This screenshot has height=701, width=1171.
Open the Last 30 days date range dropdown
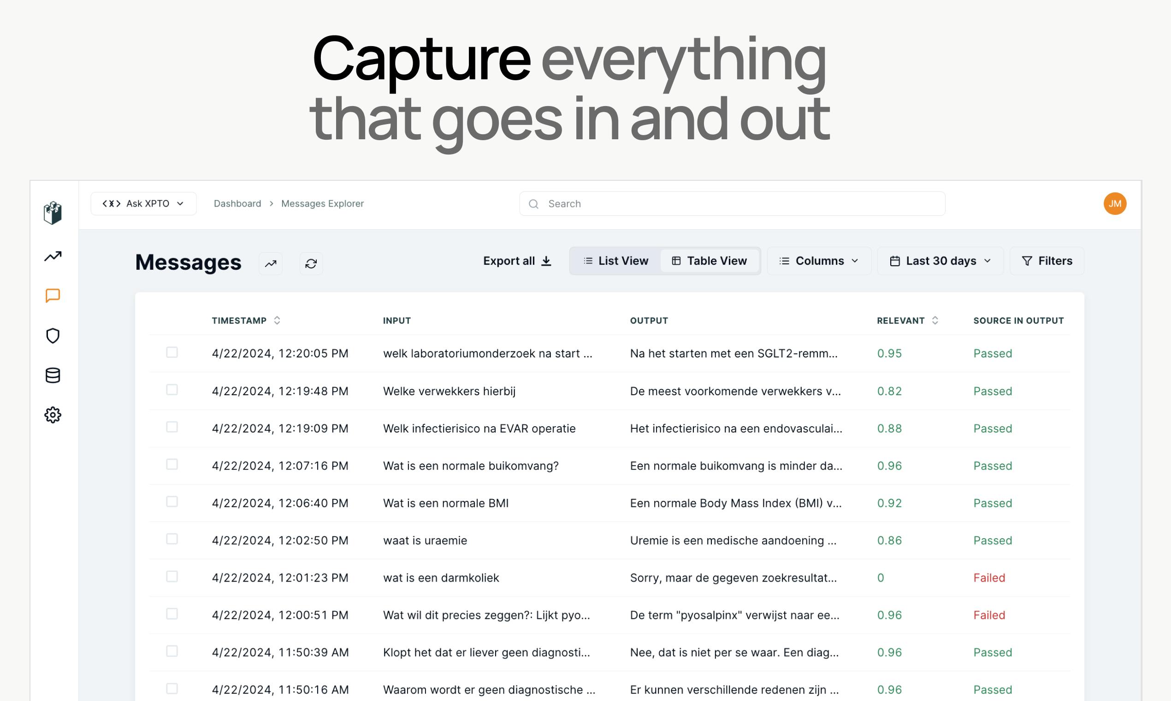pyautogui.click(x=940, y=261)
